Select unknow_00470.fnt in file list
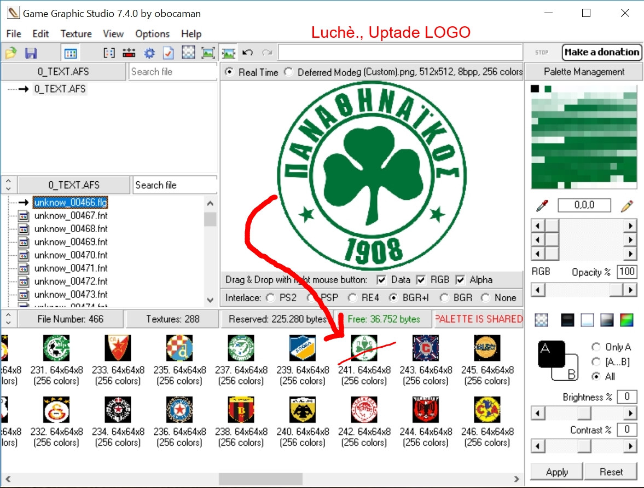Image resolution: width=644 pixels, height=488 pixels. coord(71,255)
